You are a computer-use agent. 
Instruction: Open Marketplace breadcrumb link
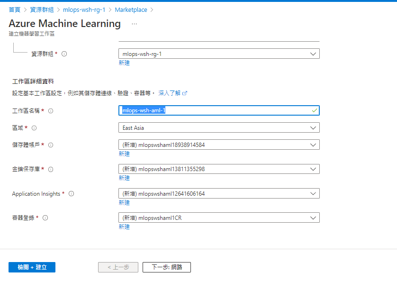[131, 9]
